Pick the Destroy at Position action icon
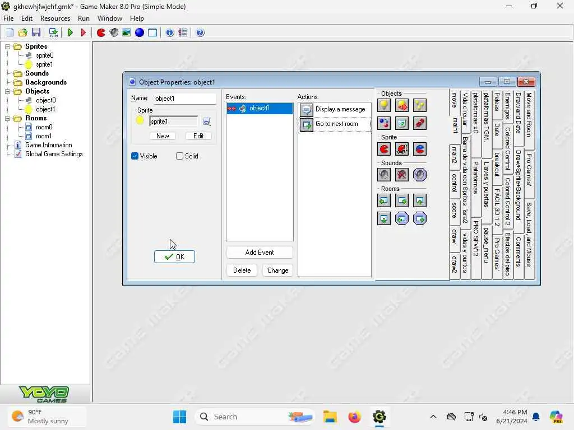This screenshot has width=574, height=430. tap(419, 123)
